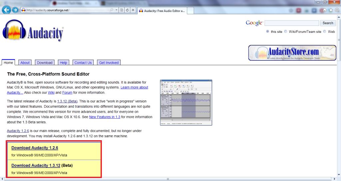Follow the 'Learn more about' link
The image size is (341, 181).
pyautogui.click(x=135, y=87)
